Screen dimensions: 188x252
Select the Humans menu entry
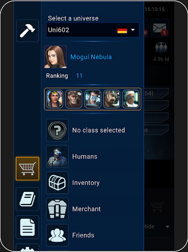point(85,157)
